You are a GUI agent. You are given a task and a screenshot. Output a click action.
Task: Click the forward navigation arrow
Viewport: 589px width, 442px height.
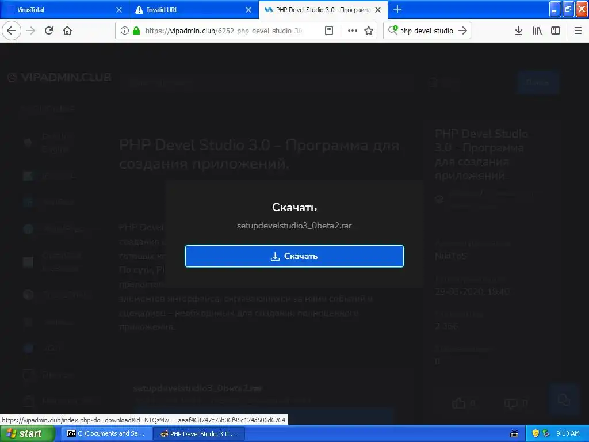30,31
